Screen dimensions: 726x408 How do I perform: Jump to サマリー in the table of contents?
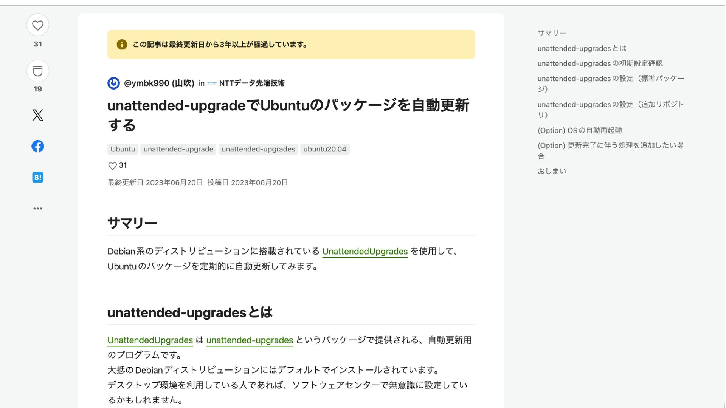[x=552, y=33]
